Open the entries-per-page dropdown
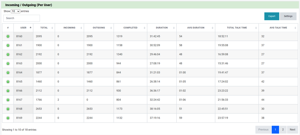This screenshot has height=135, width=300. coord(15,11)
